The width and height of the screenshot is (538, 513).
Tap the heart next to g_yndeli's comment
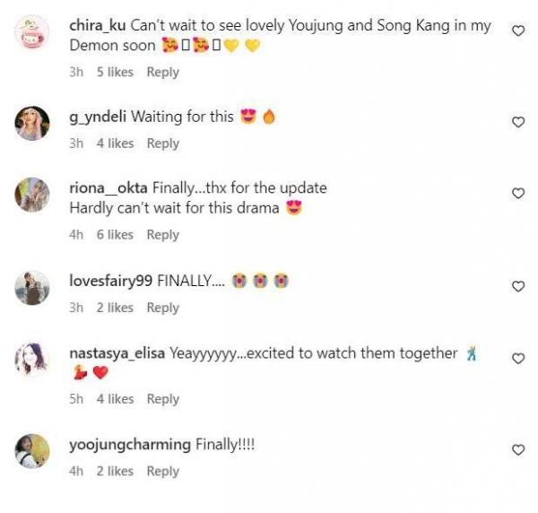pyautogui.click(x=517, y=122)
